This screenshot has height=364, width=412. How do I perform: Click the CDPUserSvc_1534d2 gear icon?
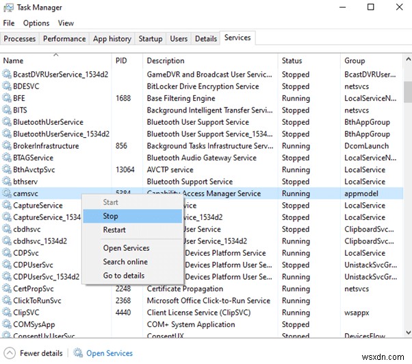[7, 276]
